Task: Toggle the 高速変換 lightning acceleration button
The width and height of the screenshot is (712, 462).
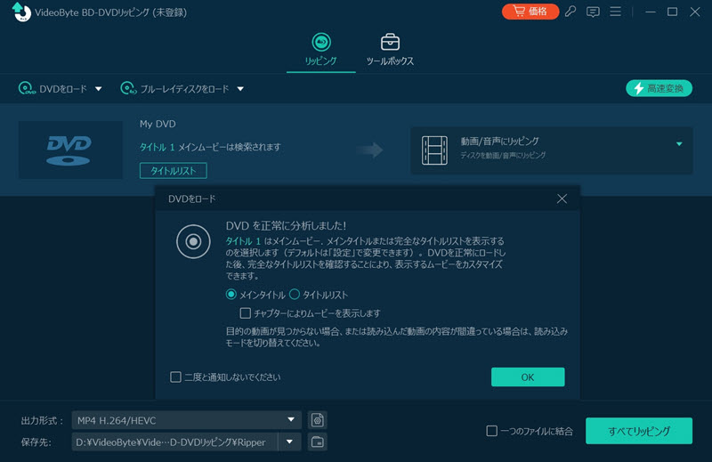Action: 659,88
